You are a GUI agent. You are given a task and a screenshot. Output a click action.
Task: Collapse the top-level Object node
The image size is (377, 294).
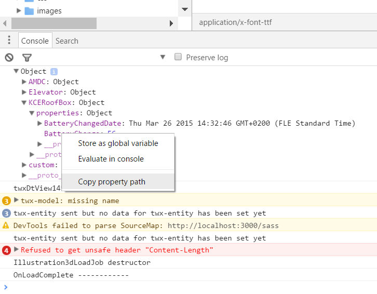point(16,71)
